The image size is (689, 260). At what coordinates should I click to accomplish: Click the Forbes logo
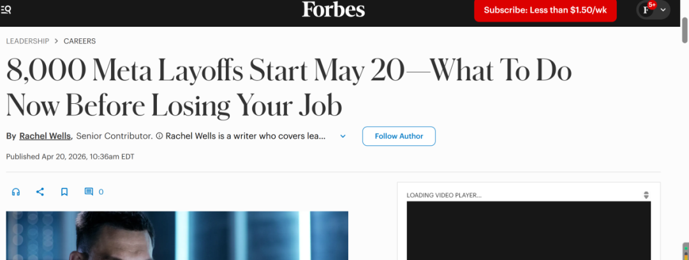pyautogui.click(x=333, y=10)
